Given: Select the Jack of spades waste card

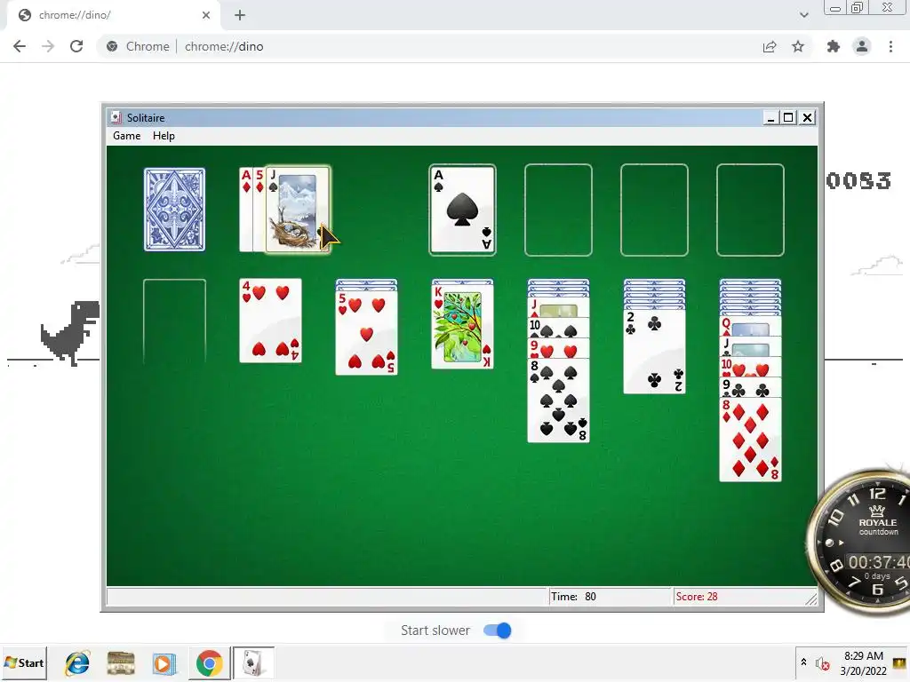Looking at the screenshot, I should (x=298, y=210).
